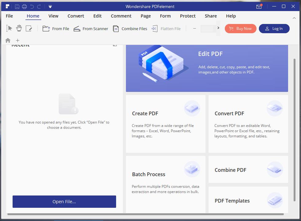The height and width of the screenshot is (221, 301).
Task: Open the Batch Process card
Action: coord(166,184)
